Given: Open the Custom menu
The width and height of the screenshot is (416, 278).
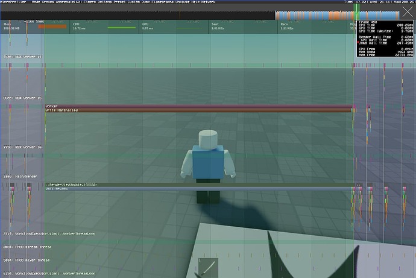Looking at the screenshot, I should [133, 2].
